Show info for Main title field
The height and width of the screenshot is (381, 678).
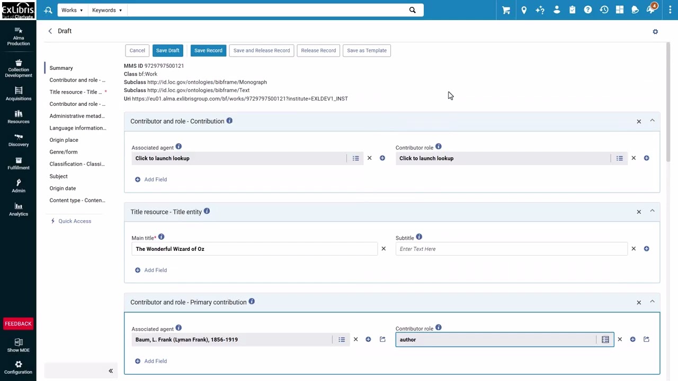click(161, 237)
